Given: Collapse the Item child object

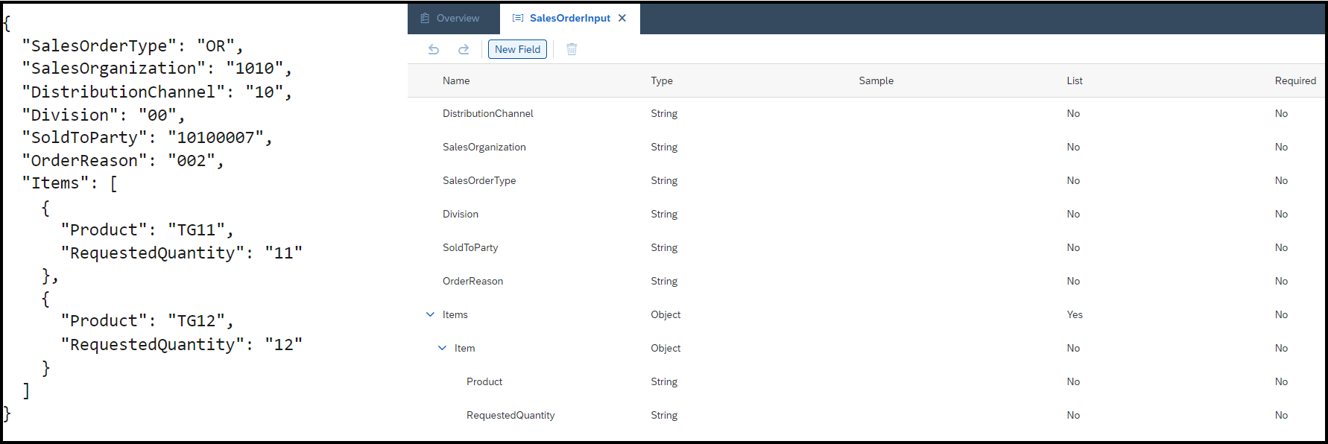Looking at the screenshot, I should point(442,348).
